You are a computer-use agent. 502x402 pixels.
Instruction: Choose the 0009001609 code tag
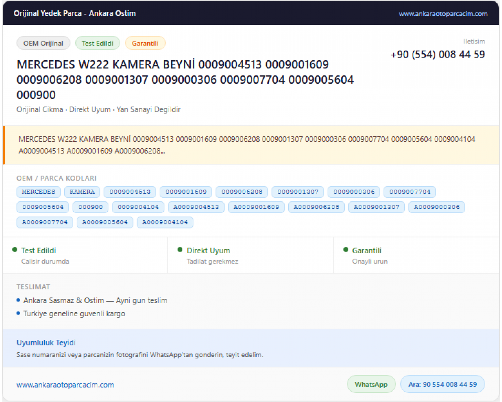point(186,192)
